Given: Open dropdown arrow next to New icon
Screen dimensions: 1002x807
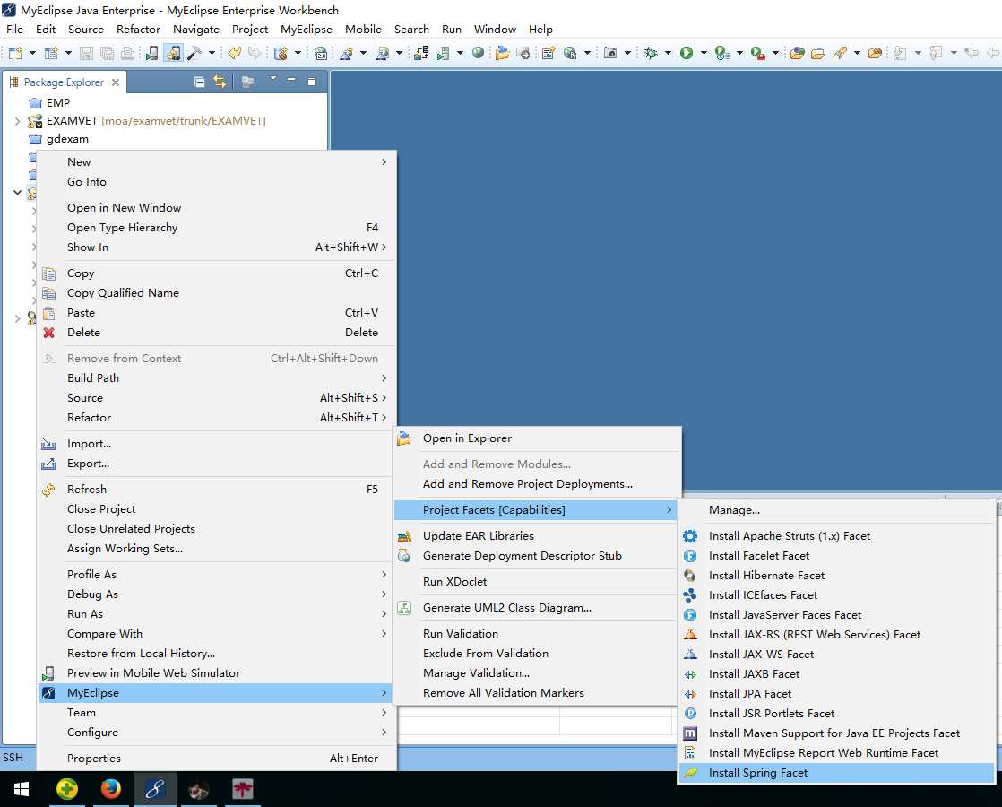Looking at the screenshot, I should pyautogui.click(x=32, y=53).
